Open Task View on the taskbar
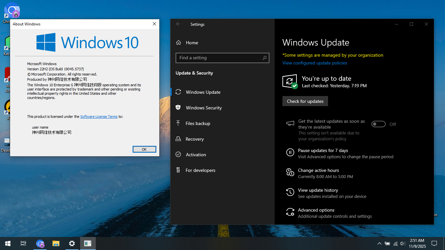 pyautogui.click(x=23, y=243)
